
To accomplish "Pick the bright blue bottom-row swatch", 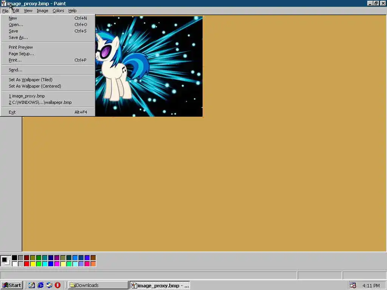I will pos(51,264).
